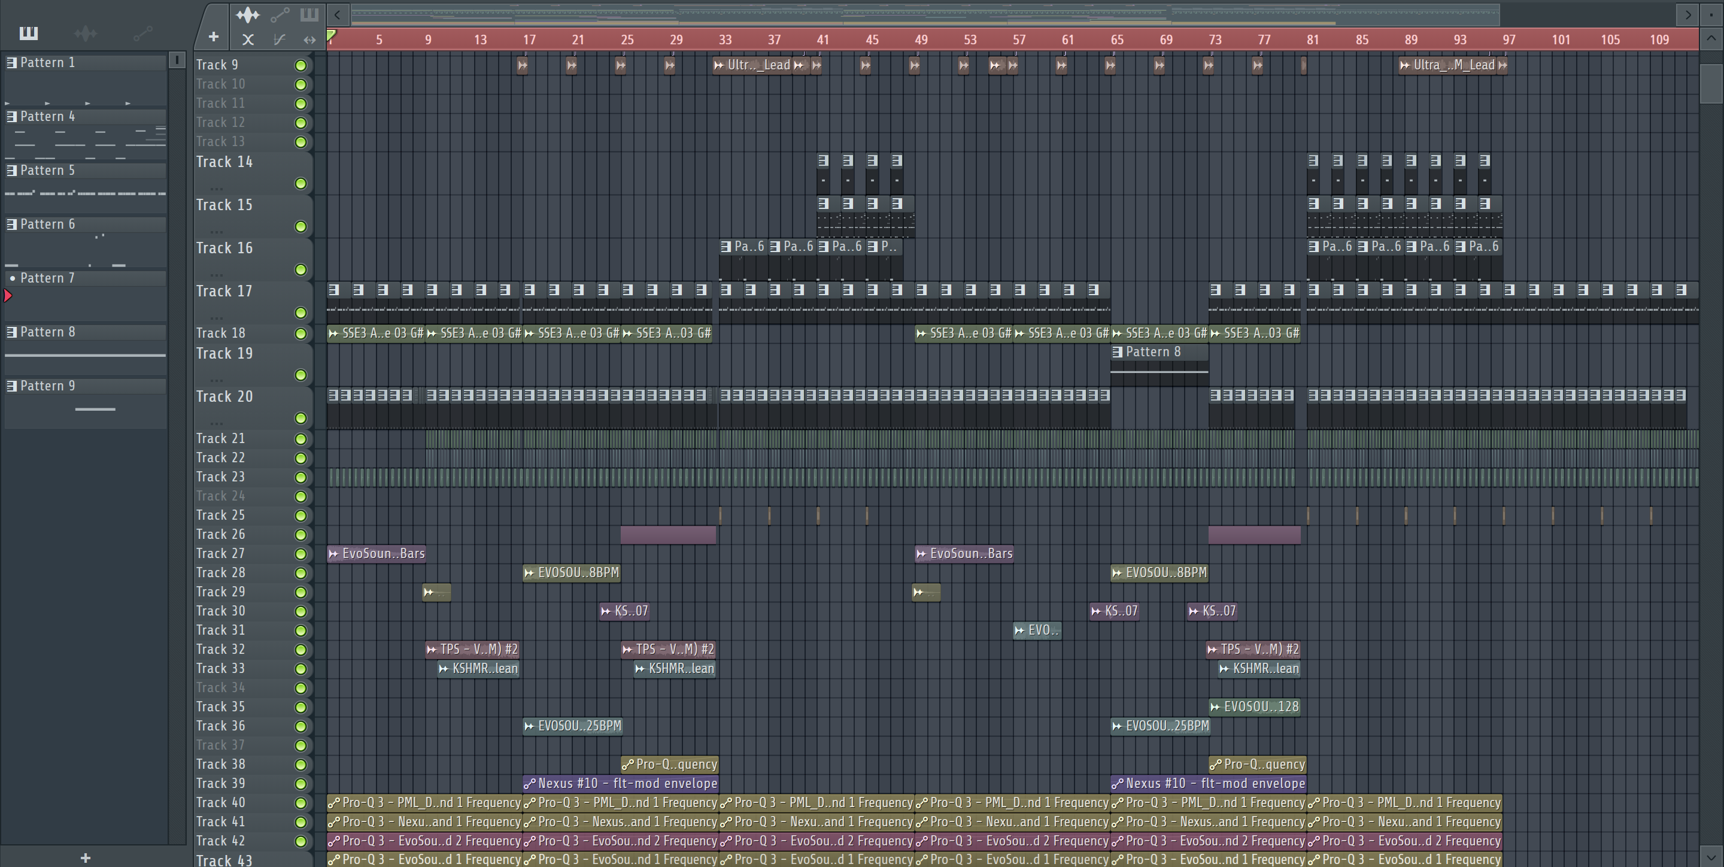
Task: Toggle the stretch arrows icon
Action: click(x=309, y=40)
